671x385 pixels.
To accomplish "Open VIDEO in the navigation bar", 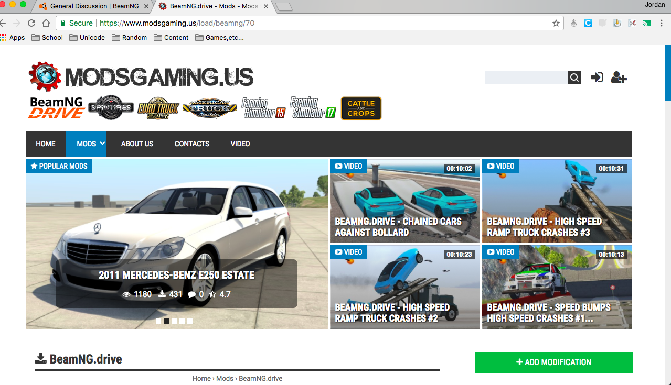I will [x=240, y=144].
